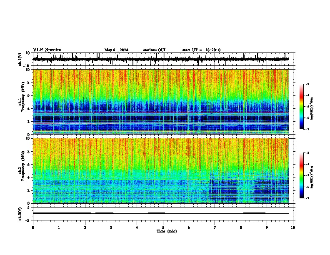This screenshot has height=255, width=330.
Task: Select the "start UT = 18:20:0" header text
Action: click(201, 50)
